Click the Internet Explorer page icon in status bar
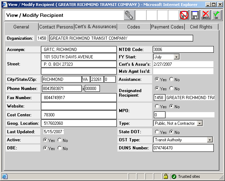This screenshot has height=181, width=225. pos(5,176)
